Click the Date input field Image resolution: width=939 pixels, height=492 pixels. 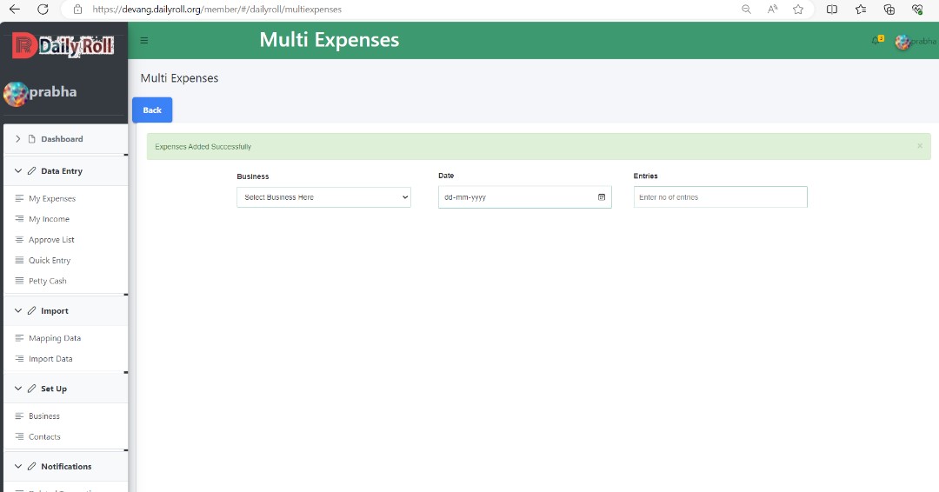point(524,197)
